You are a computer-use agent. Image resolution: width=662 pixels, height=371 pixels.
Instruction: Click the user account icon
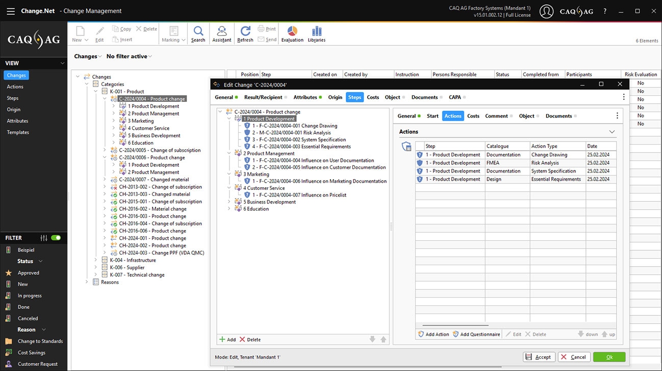[x=546, y=11]
